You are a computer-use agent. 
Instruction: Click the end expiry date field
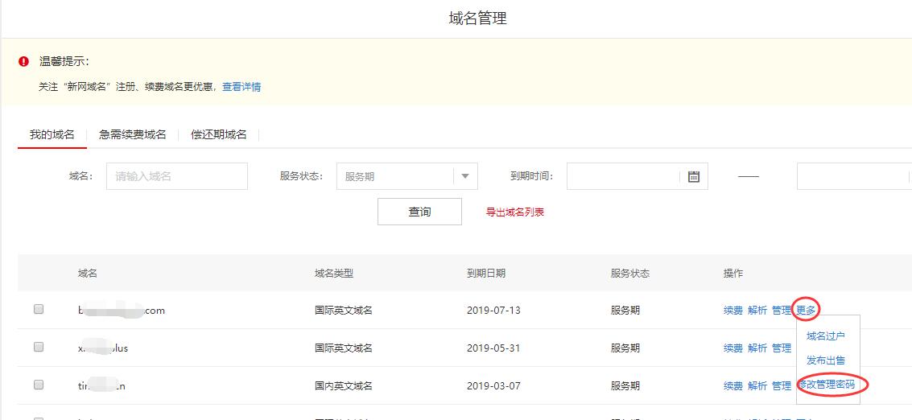pos(854,176)
